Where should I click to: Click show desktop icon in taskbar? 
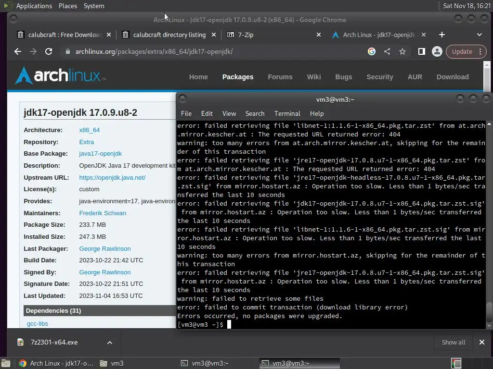(6, 364)
